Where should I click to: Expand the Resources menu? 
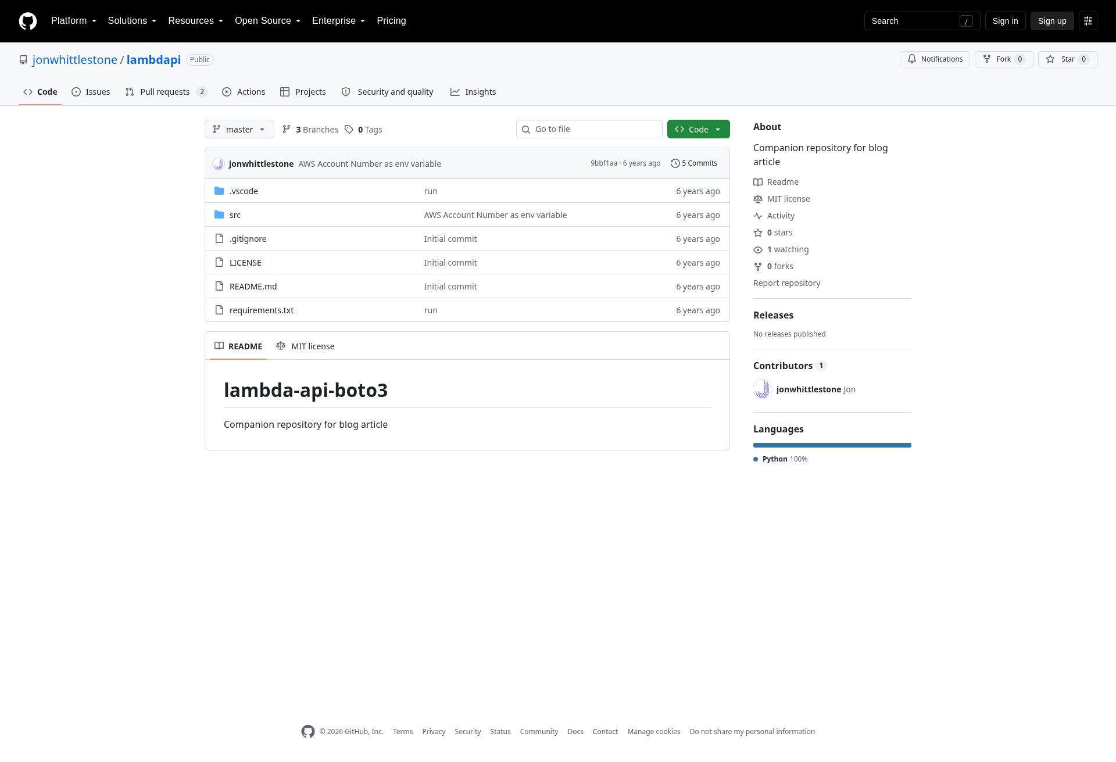point(195,21)
